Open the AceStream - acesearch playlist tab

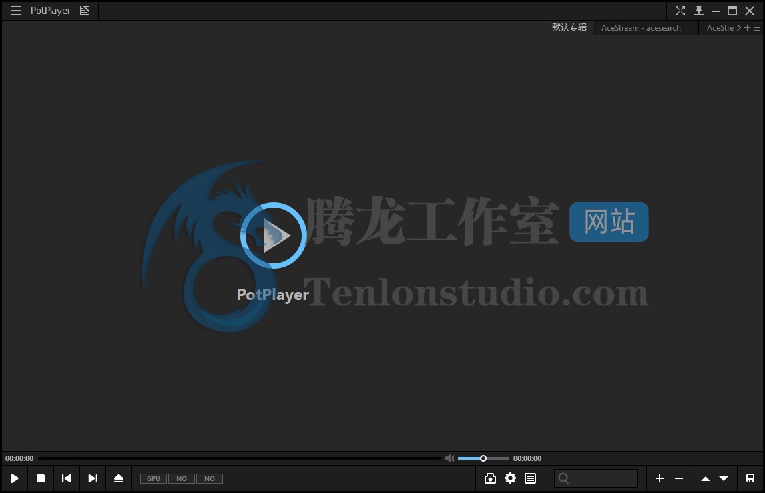pos(640,28)
